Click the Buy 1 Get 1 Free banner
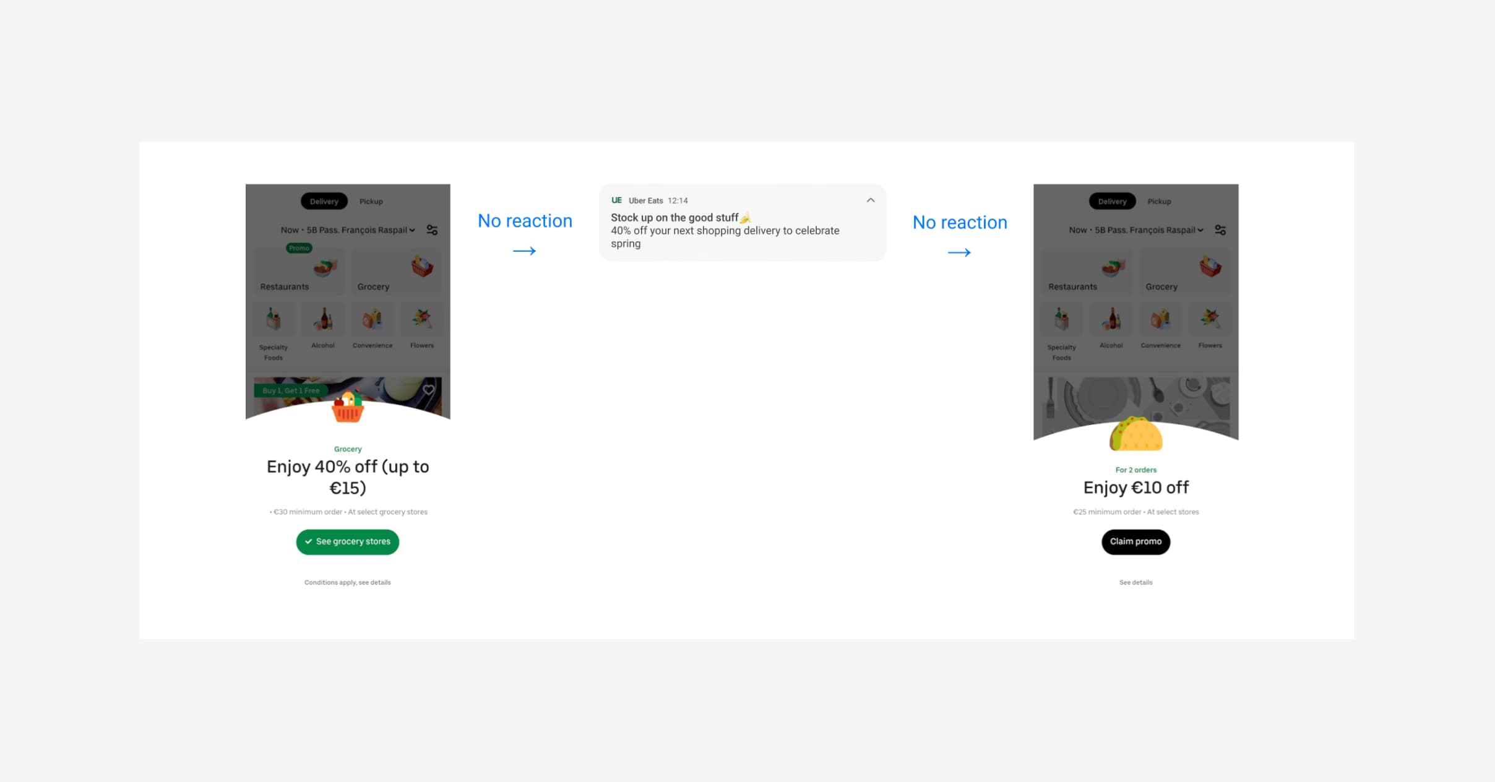This screenshot has width=1495, height=782. click(287, 390)
